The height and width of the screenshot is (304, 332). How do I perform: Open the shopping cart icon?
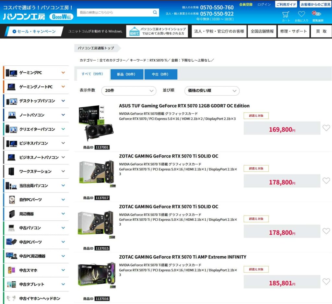286,14
